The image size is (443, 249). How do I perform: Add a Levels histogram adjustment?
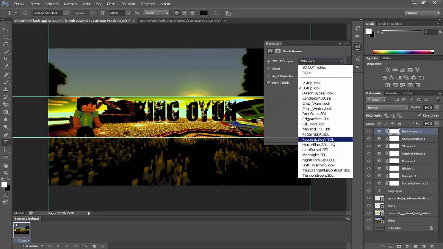tap(395, 70)
